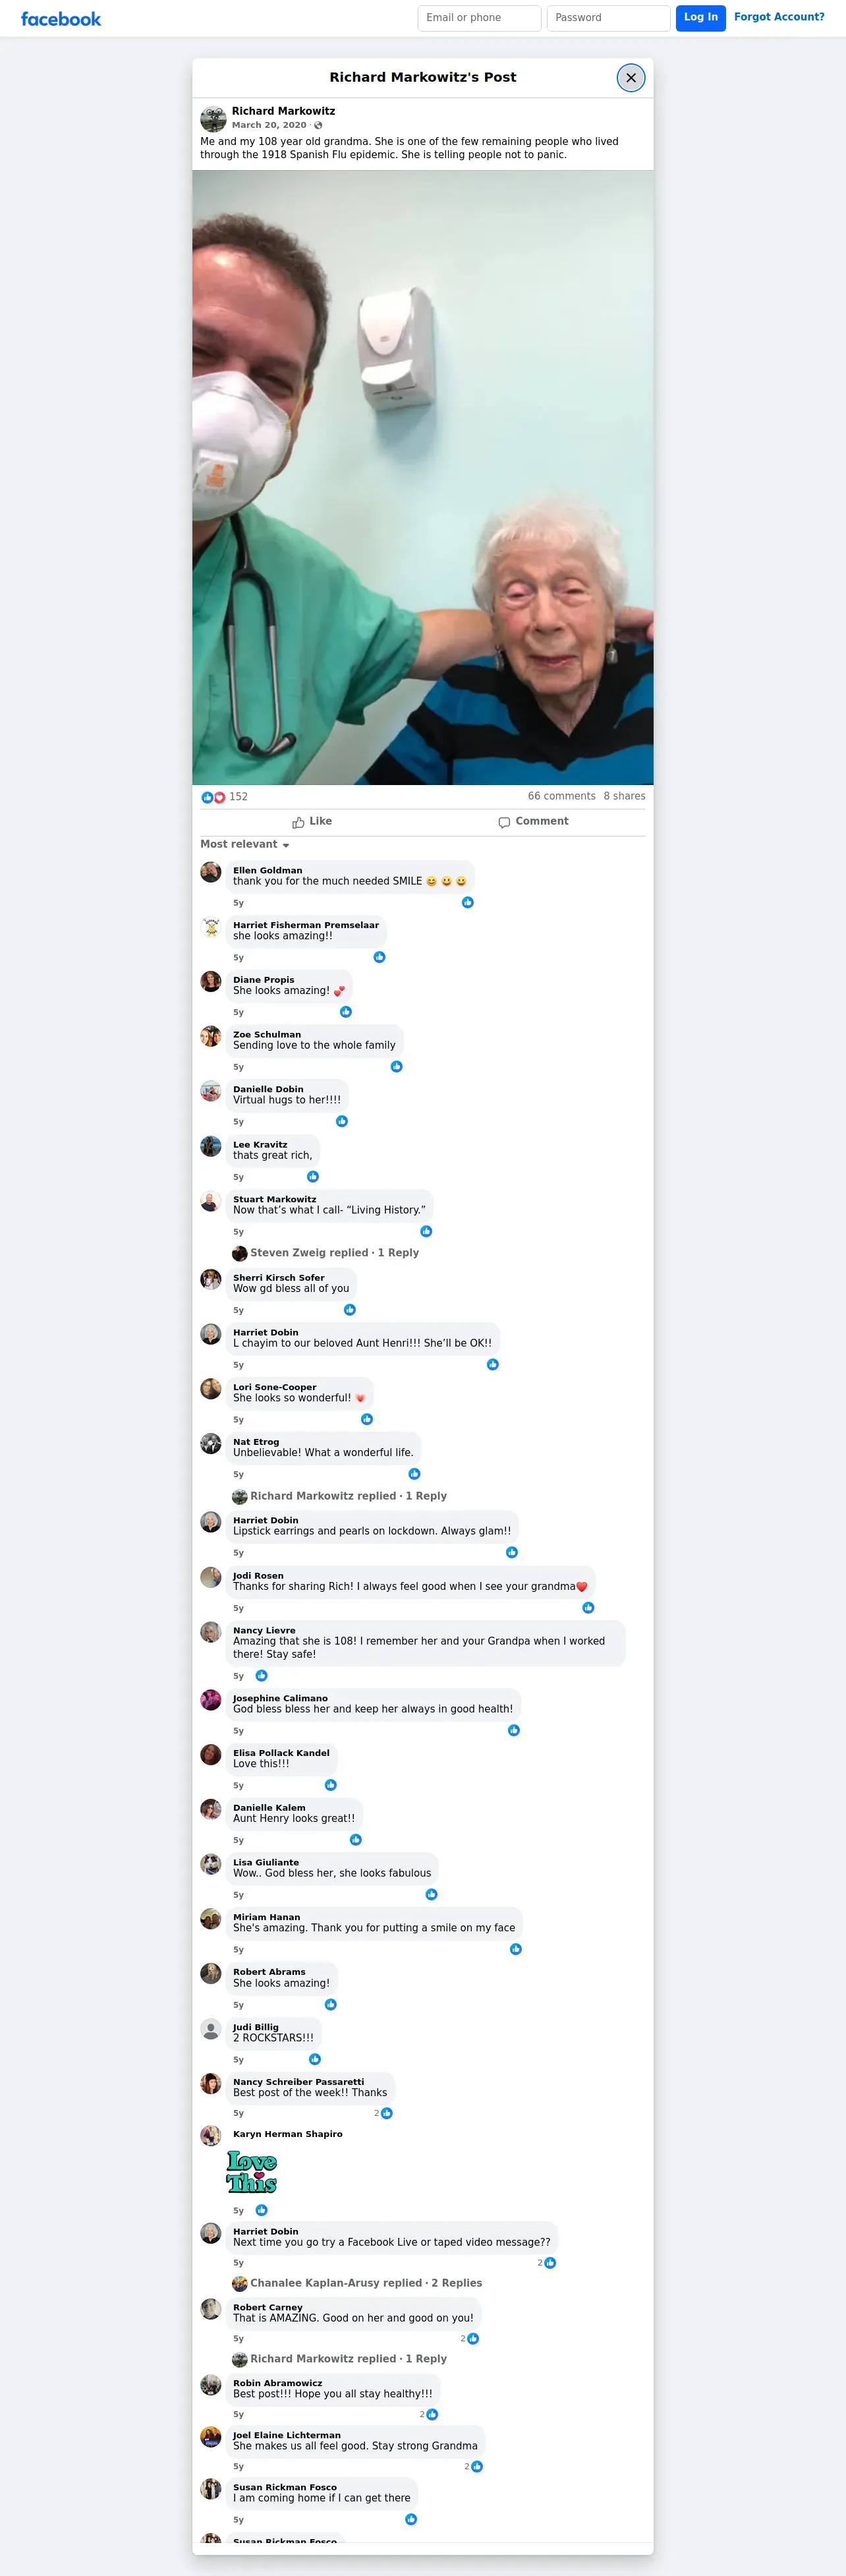Open the Forgot Account? link
846x2576 pixels.
point(779,17)
